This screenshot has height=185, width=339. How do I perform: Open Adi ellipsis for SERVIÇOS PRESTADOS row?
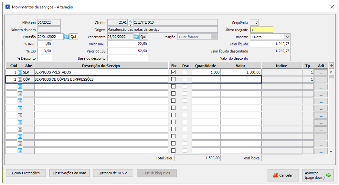[321, 73]
